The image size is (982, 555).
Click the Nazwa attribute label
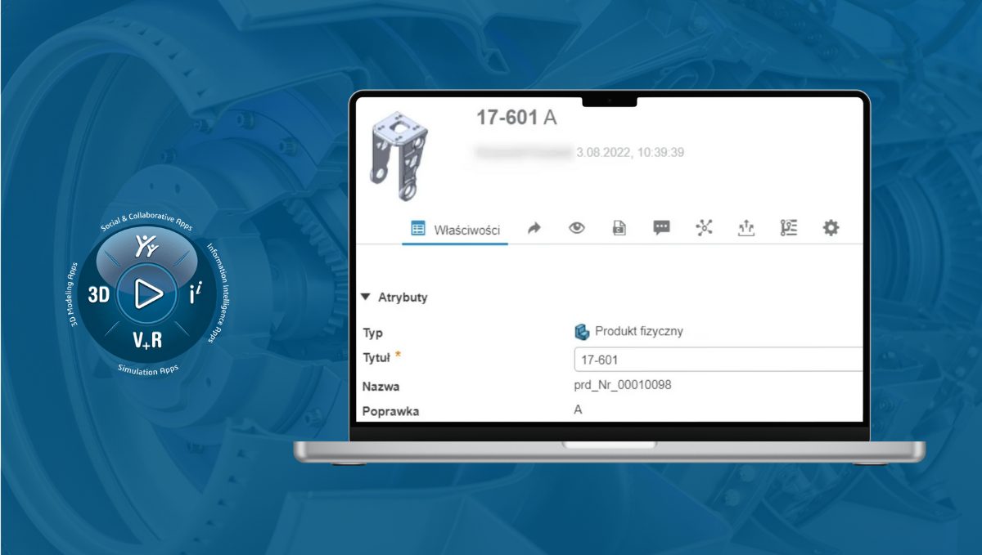[381, 386]
